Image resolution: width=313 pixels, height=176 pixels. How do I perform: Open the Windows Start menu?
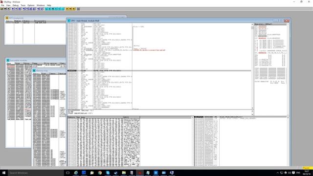[4, 173]
